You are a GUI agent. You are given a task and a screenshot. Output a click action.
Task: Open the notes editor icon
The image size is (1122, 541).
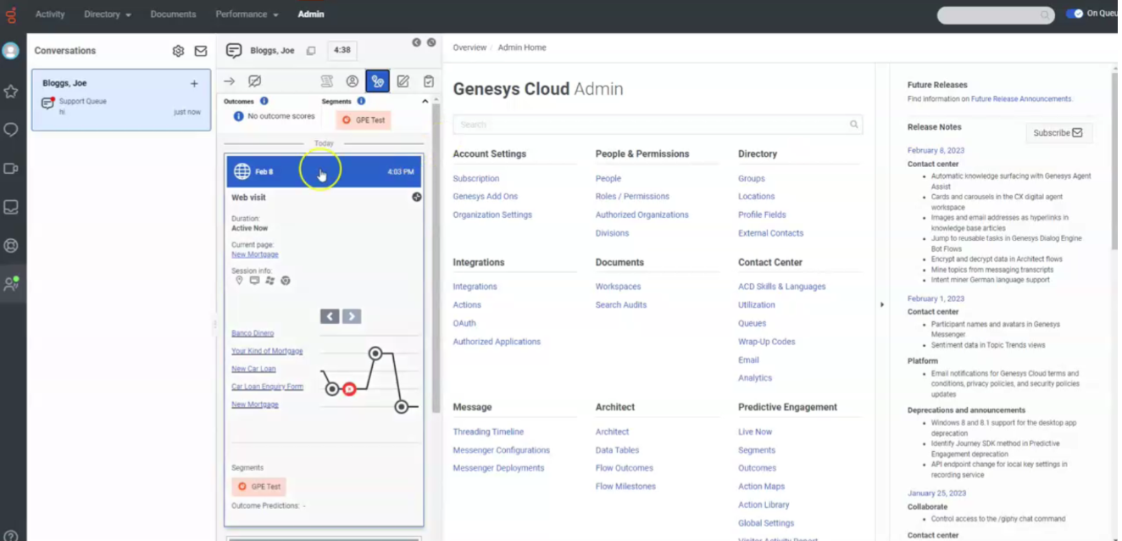(404, 81)
